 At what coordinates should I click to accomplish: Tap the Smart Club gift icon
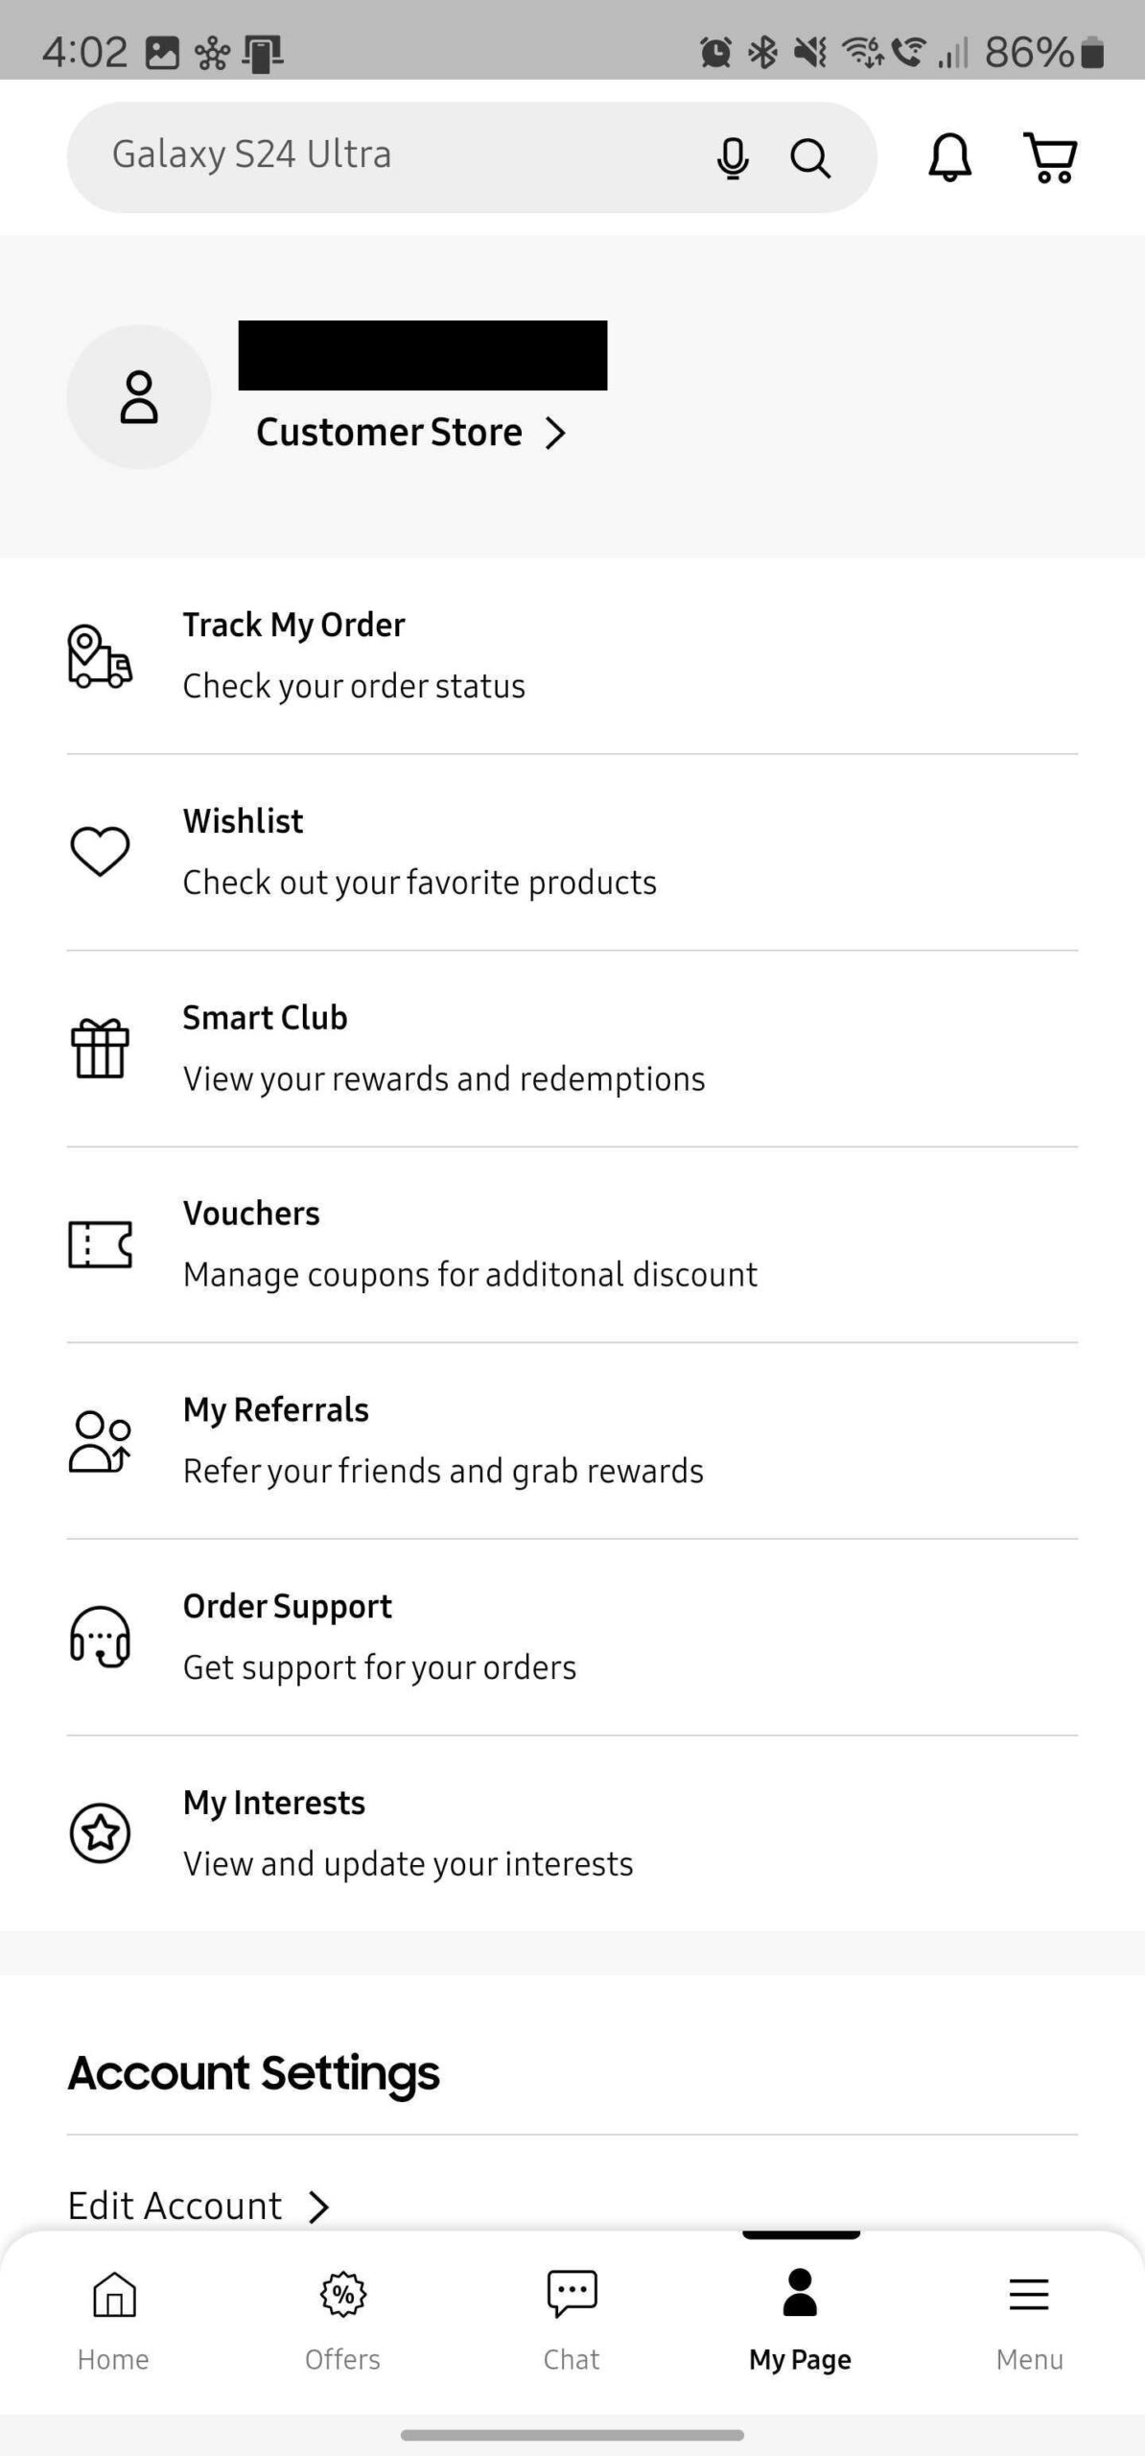click(x=100, y=1048)
